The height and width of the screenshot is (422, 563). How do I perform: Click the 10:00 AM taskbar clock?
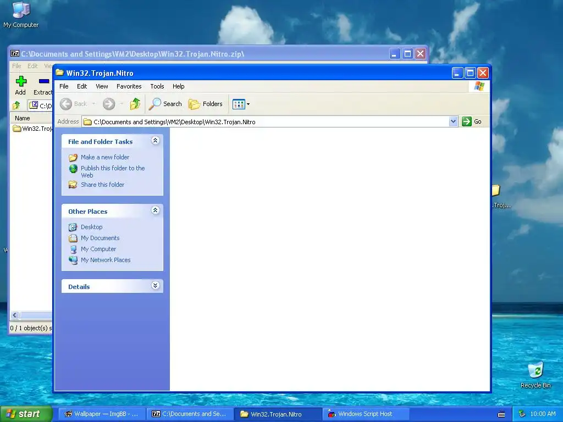pyautogui.click(x=543, y=414)
